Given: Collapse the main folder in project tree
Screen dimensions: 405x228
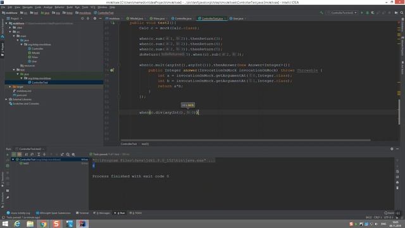Looking at the screenshot, I should tap(14, 36).
